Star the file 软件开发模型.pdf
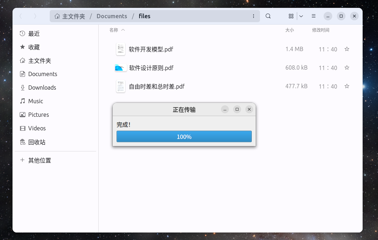The height and width of the screenshot is (240, 378). [x=347, y=49]
